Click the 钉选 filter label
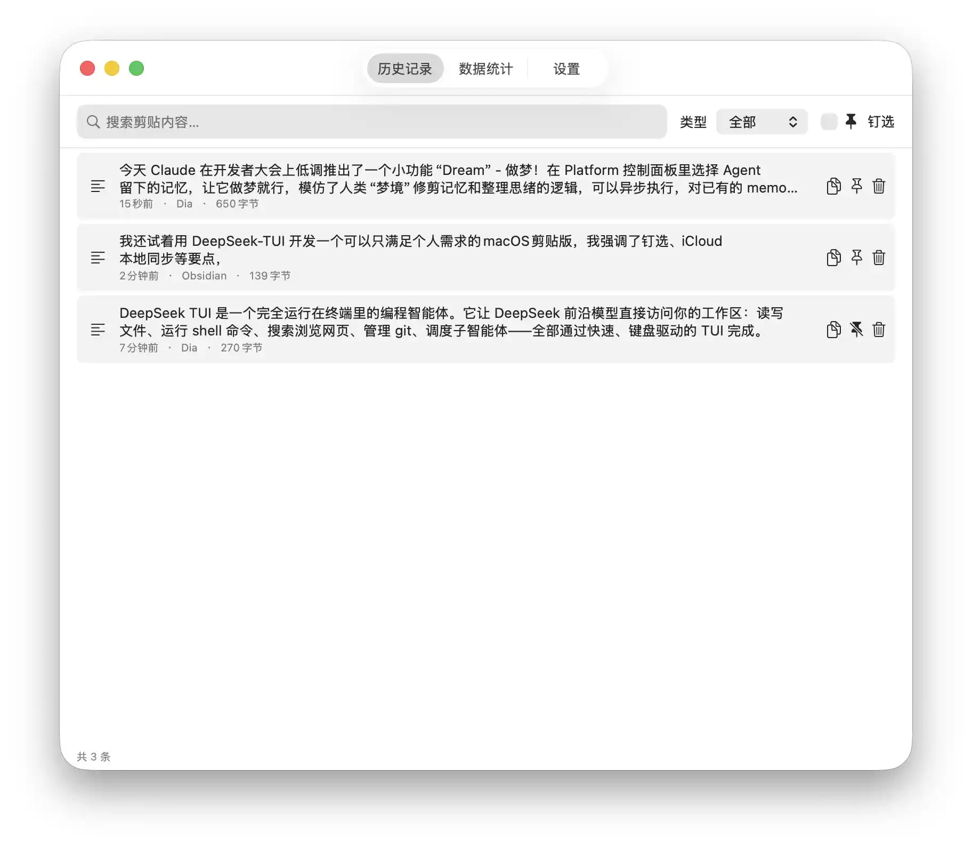This screenshot has height=849, width=972. 881,122
